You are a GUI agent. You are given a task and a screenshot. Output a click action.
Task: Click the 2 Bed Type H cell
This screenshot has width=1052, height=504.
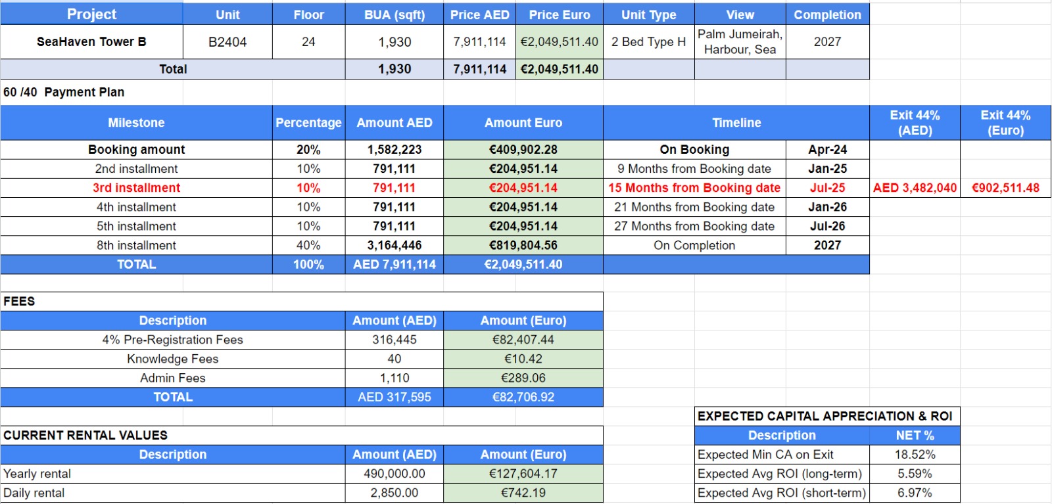pos(649,42)
